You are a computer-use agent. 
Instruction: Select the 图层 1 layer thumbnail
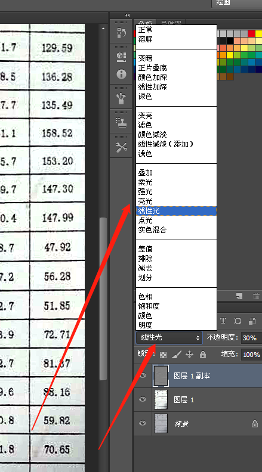(x=161, y=399)
